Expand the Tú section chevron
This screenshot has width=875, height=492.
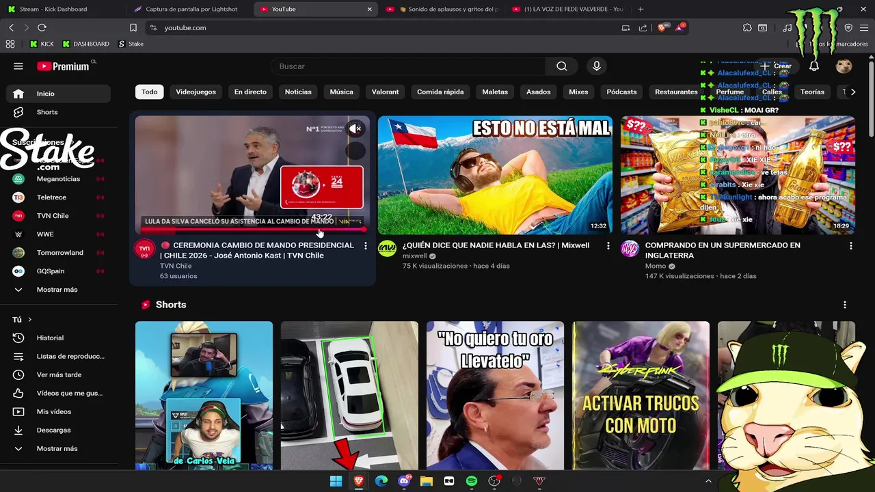click(x=29, y=319)
